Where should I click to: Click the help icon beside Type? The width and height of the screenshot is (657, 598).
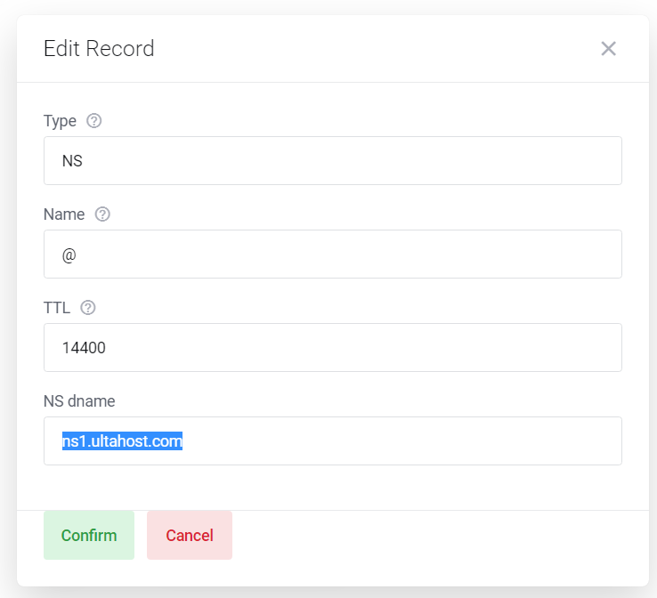[94, 121]
